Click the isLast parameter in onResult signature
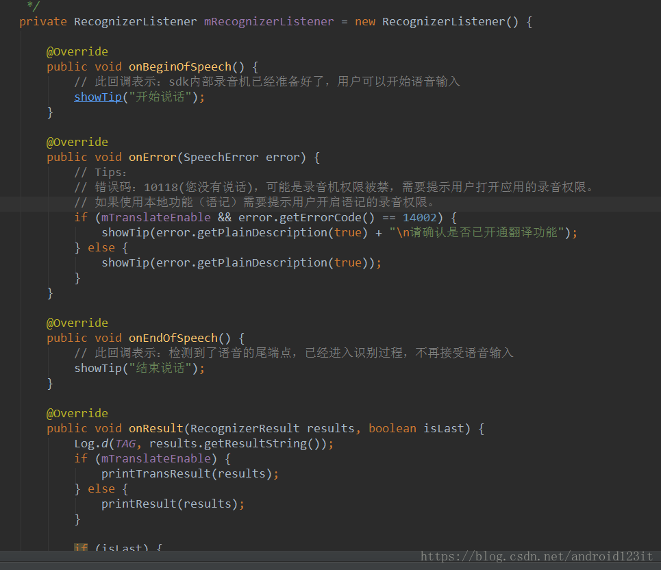The height and width of the screenshot is (570, 661). coord(443,428)
